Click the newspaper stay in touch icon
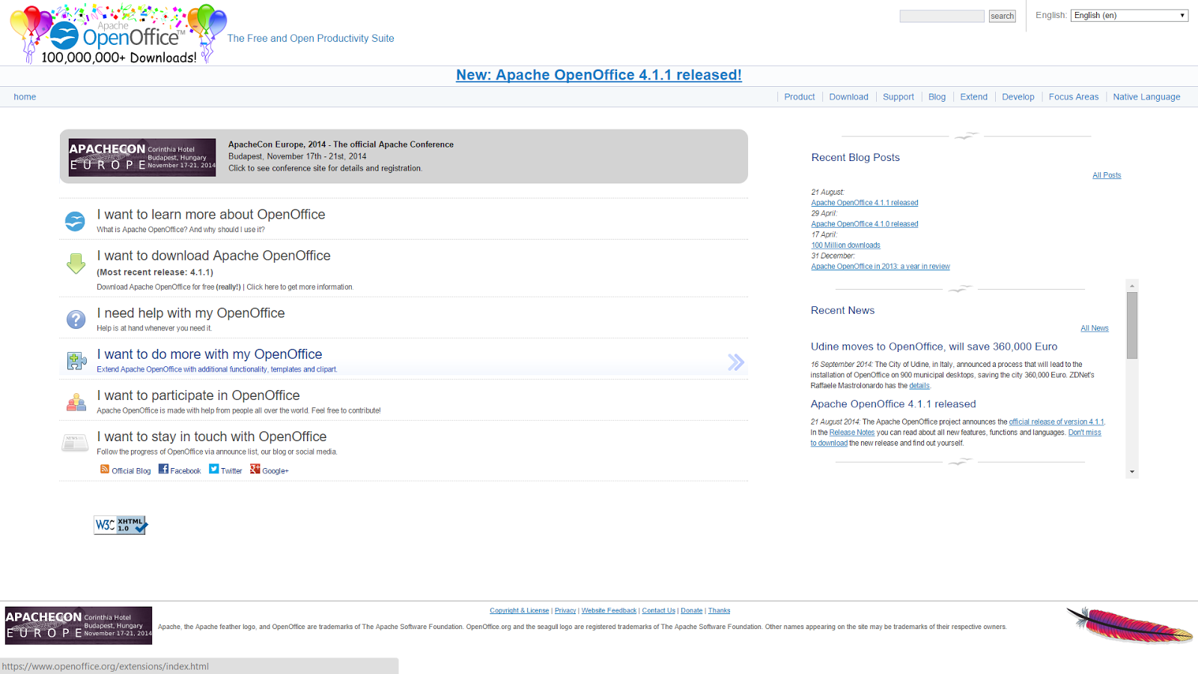The image size is (1198, 674). click(x=75, y=443)
